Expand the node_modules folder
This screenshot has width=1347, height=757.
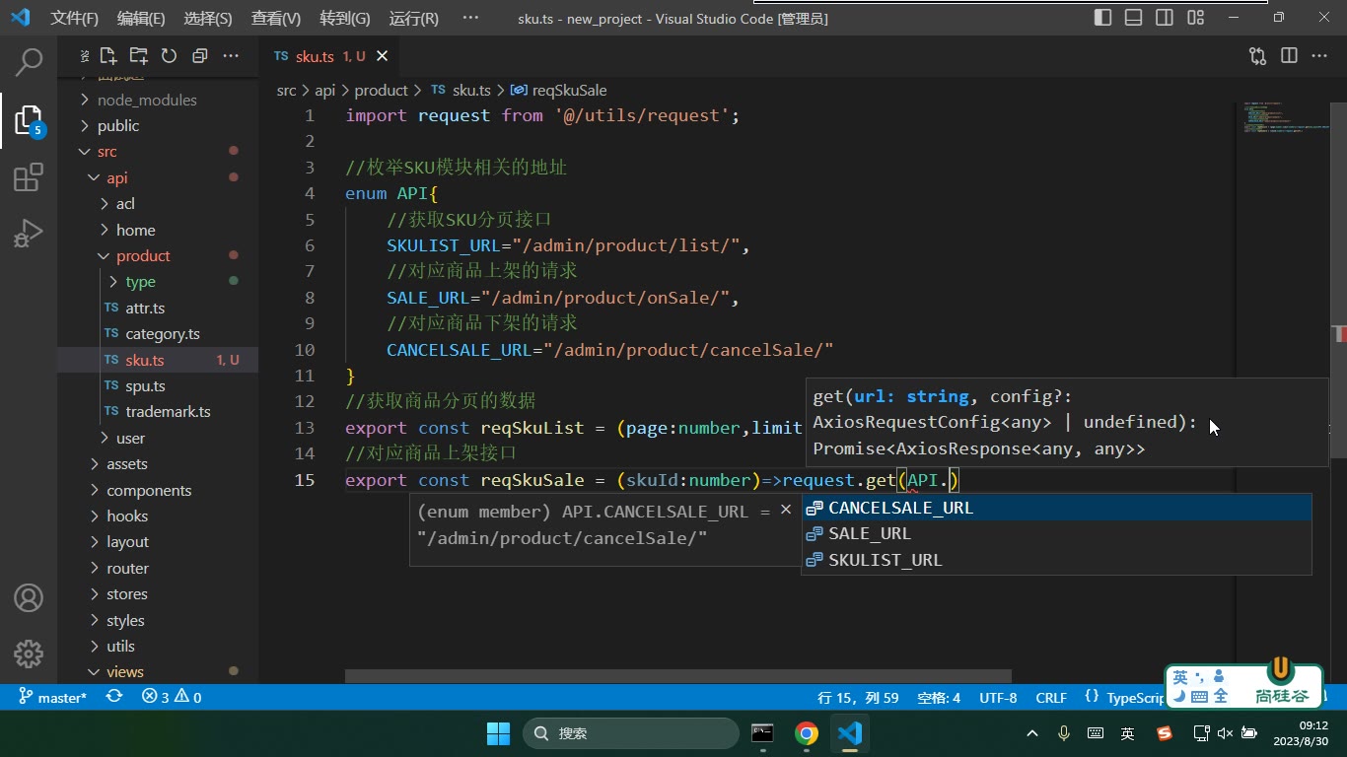coord(158,100)
